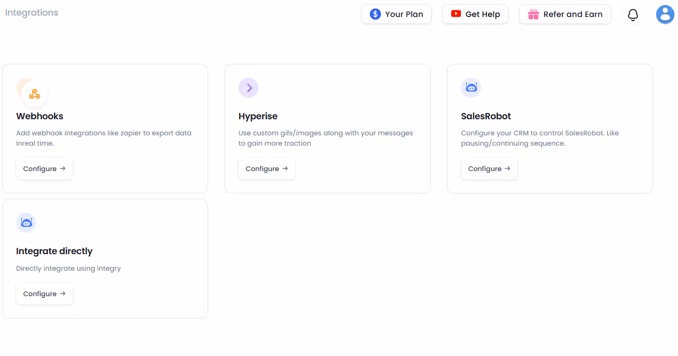The height and width of the screenshot is (356, 678).
Task: Click the Integrations page heading
Action: 31,12
